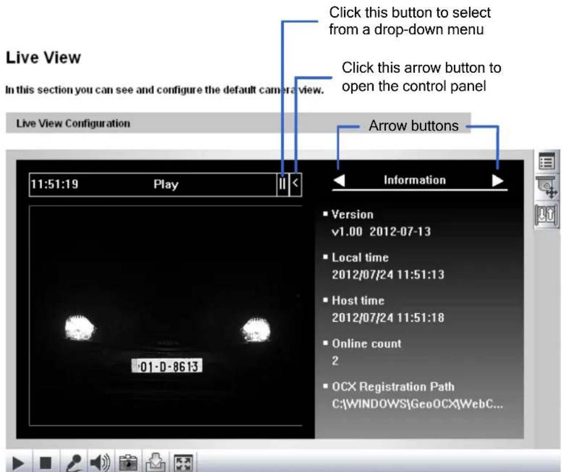
Task: Select the Local time label
Action: click(x=360, y=257)
